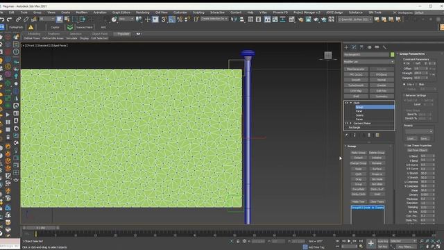Open the Create Selection Set dropdown
The image size is (444, 250).
pyautogui.click(x=214, y=19)
